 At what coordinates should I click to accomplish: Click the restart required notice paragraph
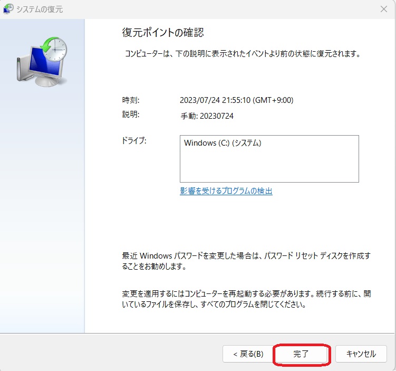point(246,299)
